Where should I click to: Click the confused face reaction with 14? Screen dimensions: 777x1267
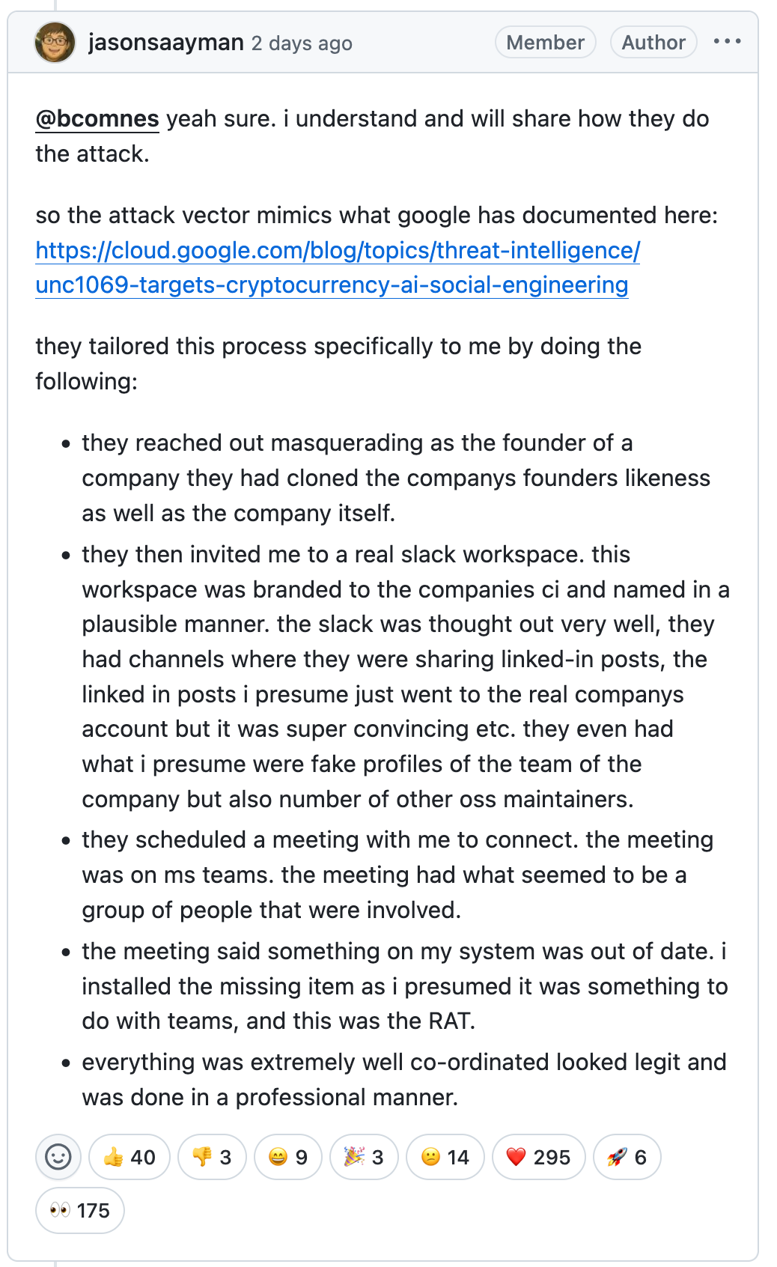[x=445, y=1157]
